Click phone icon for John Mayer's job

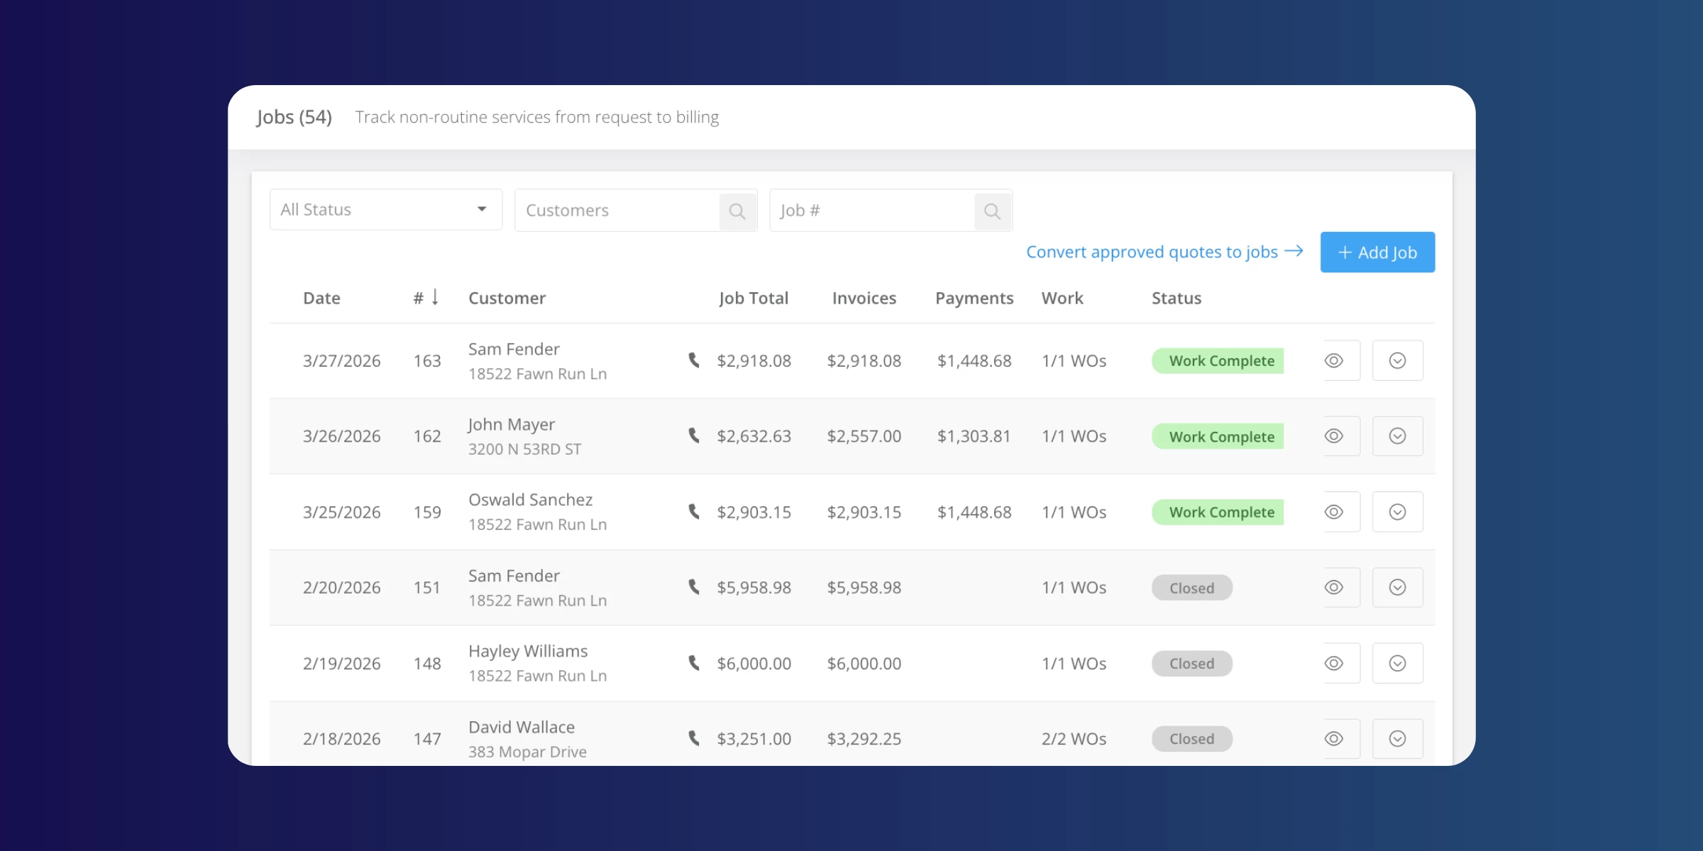pyautogui.click(x=694, y=435)
